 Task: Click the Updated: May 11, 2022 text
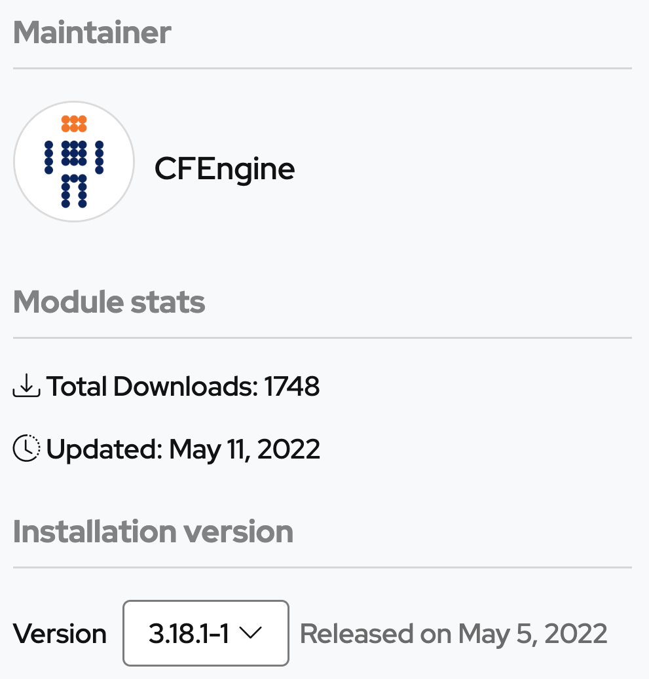183,449
